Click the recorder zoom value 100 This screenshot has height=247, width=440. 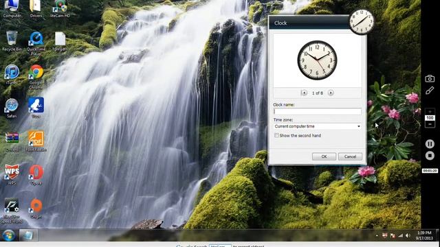coord(430,118)
